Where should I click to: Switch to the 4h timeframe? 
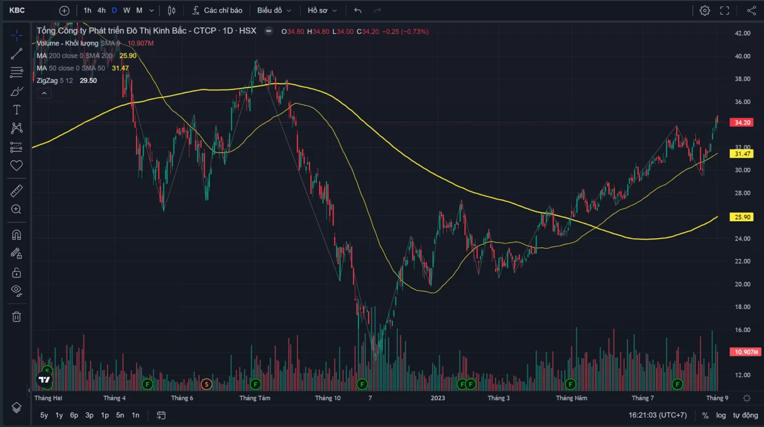click(102, 10)
